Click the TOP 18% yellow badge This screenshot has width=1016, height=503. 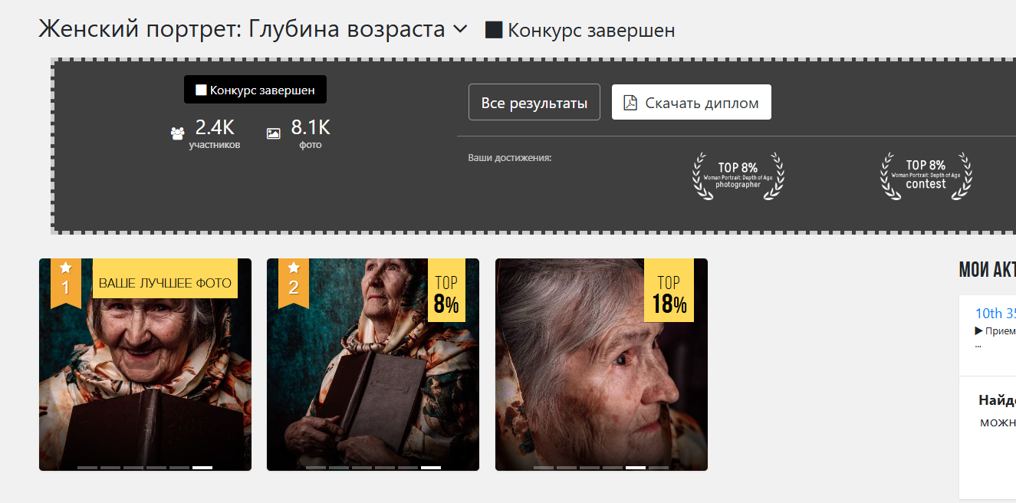coord(669,291)
